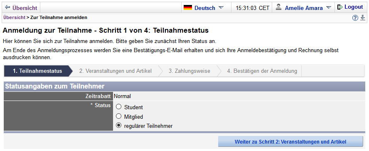Image resolution: width=369 pixels, height=151 pixels.
Task: Go to step 3. Zahlungsweise
Action: 189,71
